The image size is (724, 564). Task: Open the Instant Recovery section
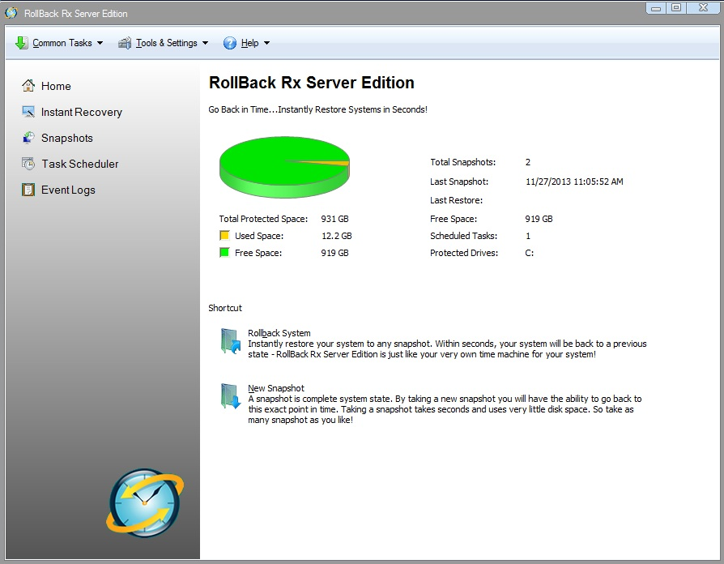tap(82, 113)
